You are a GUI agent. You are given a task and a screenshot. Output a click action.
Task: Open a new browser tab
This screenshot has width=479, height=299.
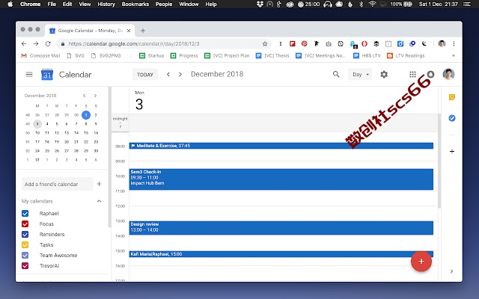[143, 31]
